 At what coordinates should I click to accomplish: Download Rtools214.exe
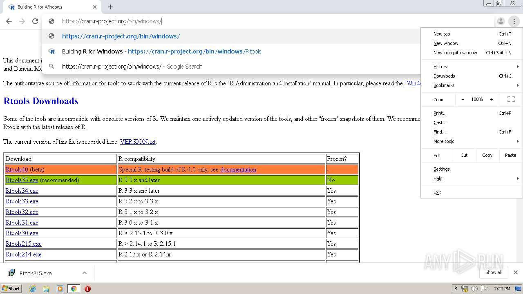tap(24, 254)
